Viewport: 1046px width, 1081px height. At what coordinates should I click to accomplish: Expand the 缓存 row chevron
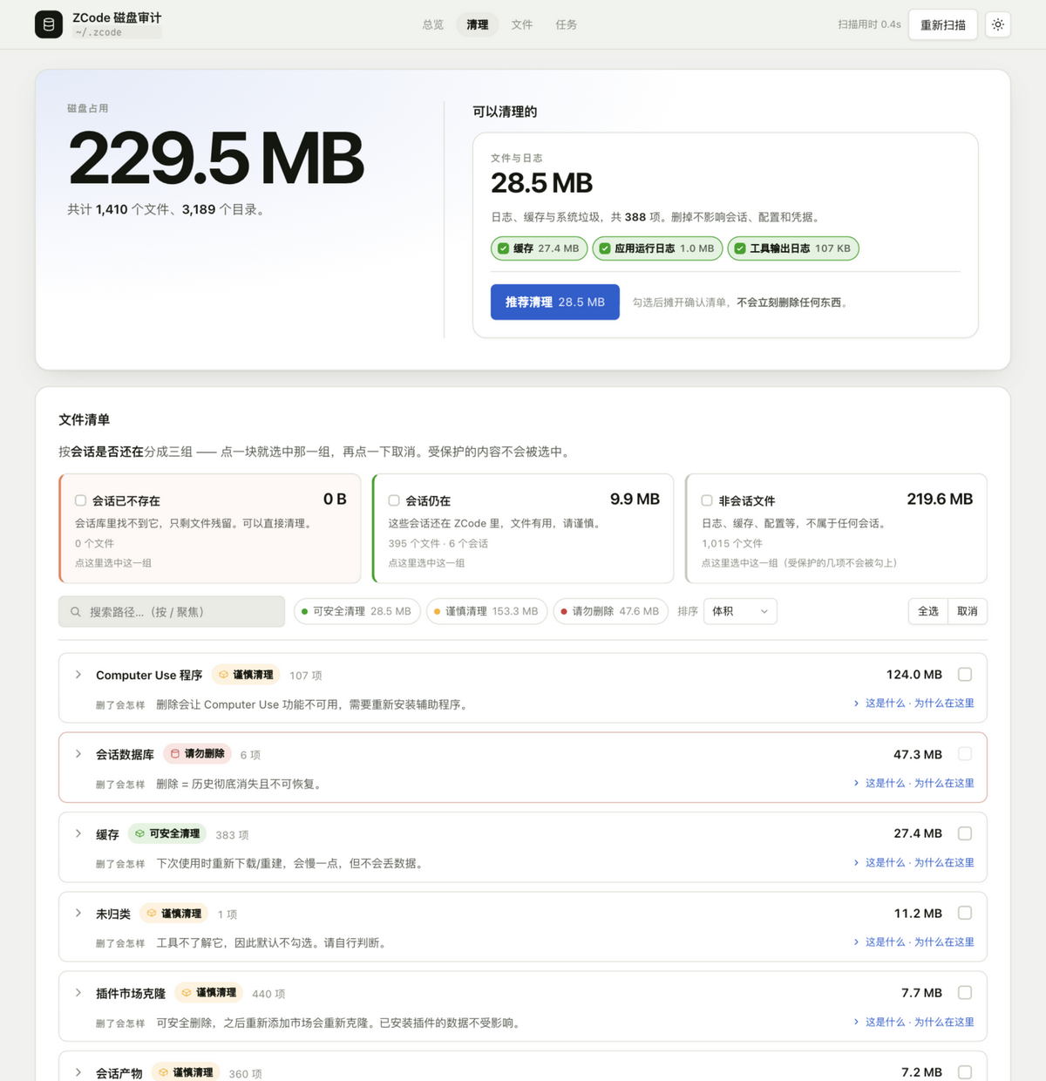tap(78, 833)
